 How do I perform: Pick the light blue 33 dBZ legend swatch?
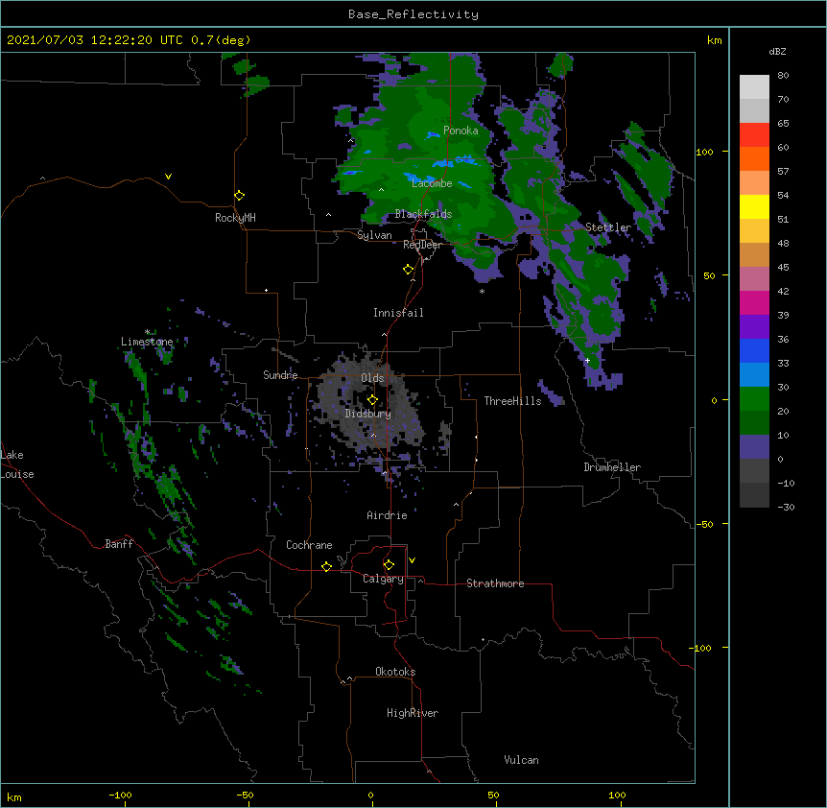point(754,375)
